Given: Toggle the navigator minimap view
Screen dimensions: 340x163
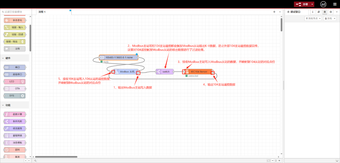Looking at the screenshot, I should pos(268,161).
